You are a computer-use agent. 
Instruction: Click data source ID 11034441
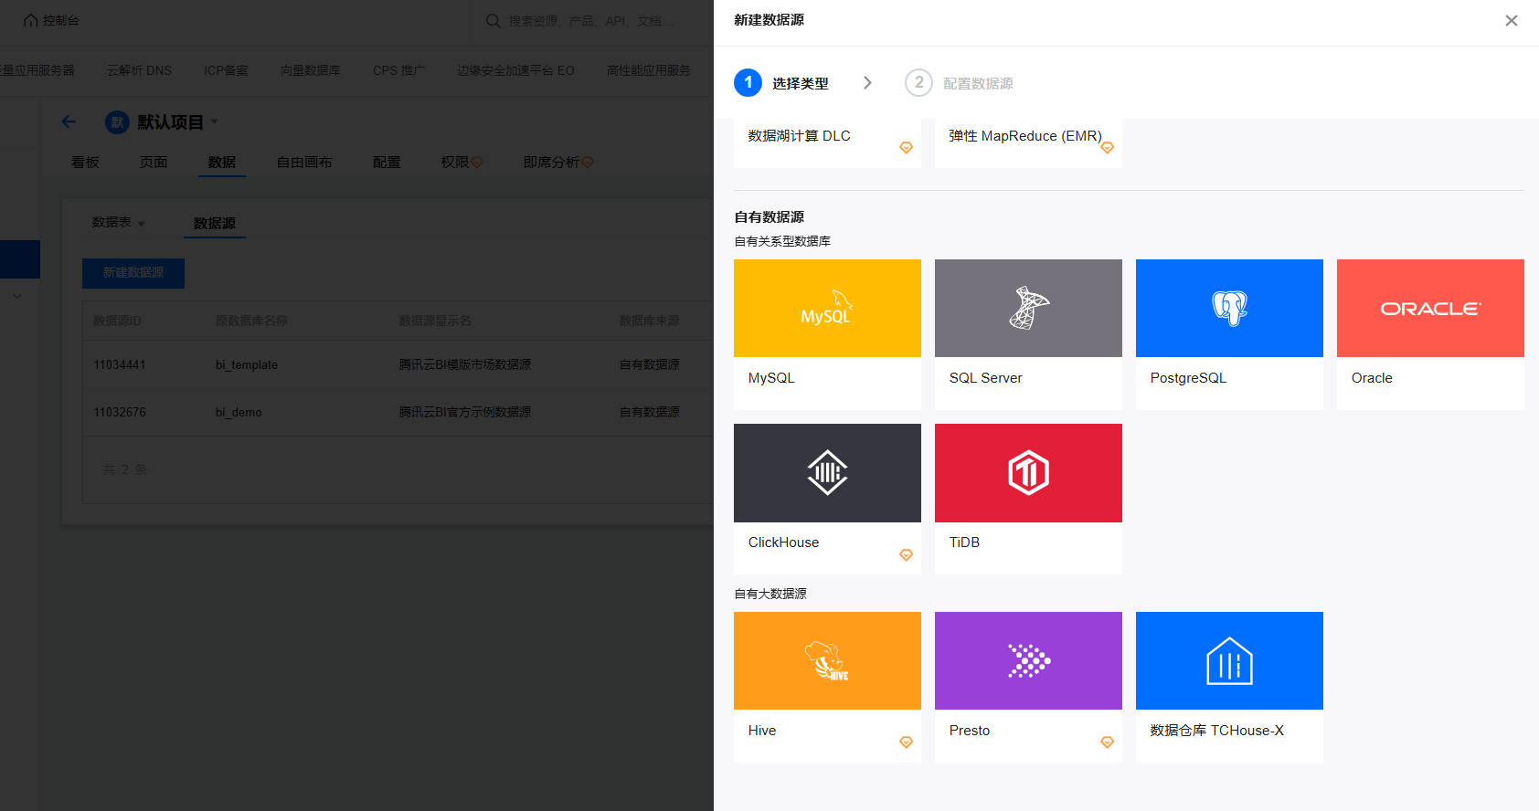[x=120, y=364]
